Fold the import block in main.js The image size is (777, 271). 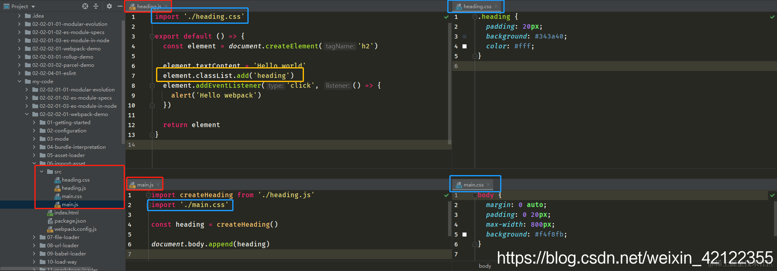tap(148, 195)
